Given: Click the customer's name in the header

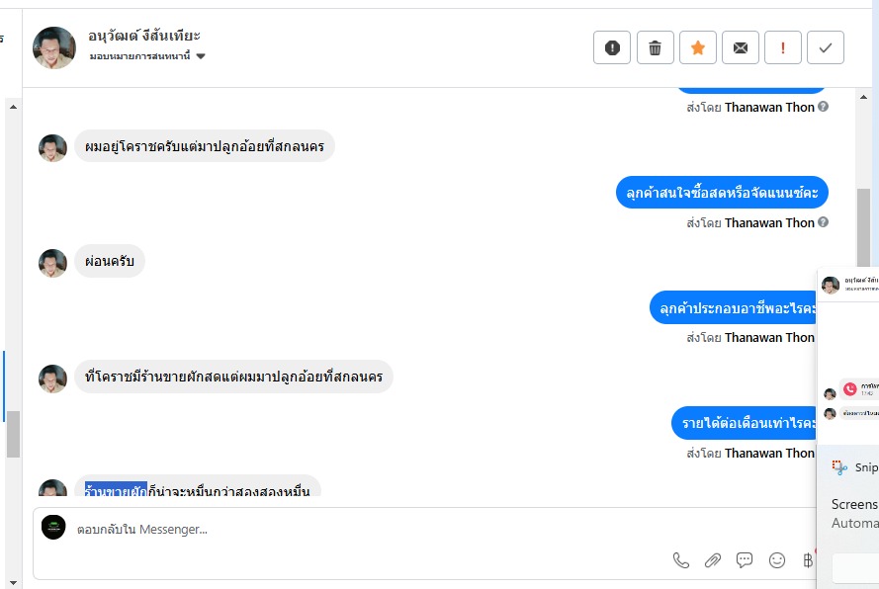Looking at the screenshot, I should click(144, 37).
